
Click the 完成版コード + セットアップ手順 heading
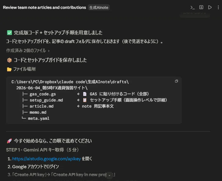pos(58,33)
